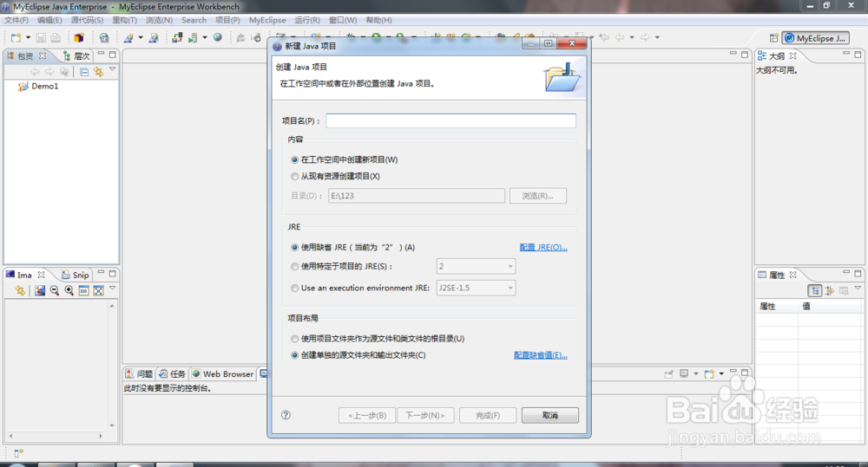Click the 完成(F) finish button
Screen dimensions: 868x467
coord(488,415)
